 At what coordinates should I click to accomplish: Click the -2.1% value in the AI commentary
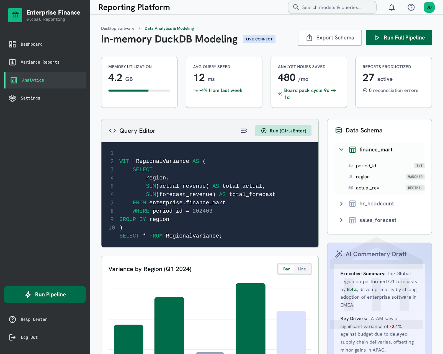396,326
